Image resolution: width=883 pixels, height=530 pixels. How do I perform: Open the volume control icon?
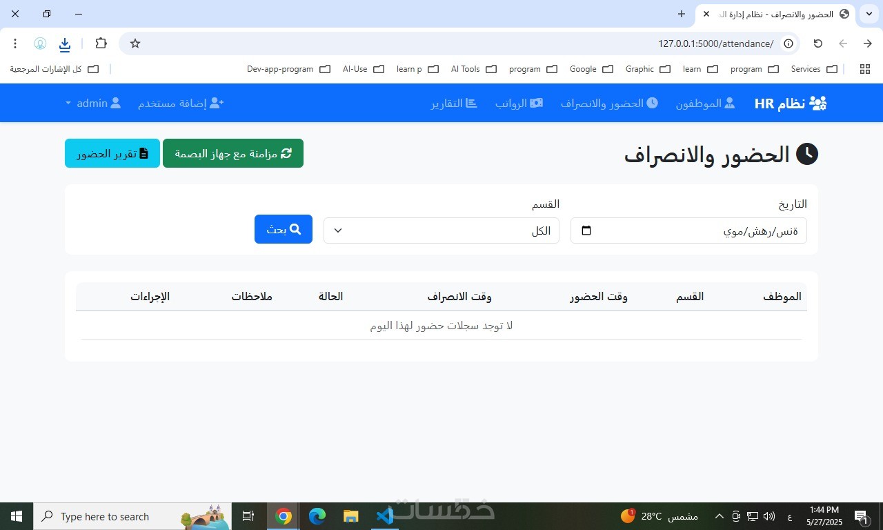click(770, 516)
